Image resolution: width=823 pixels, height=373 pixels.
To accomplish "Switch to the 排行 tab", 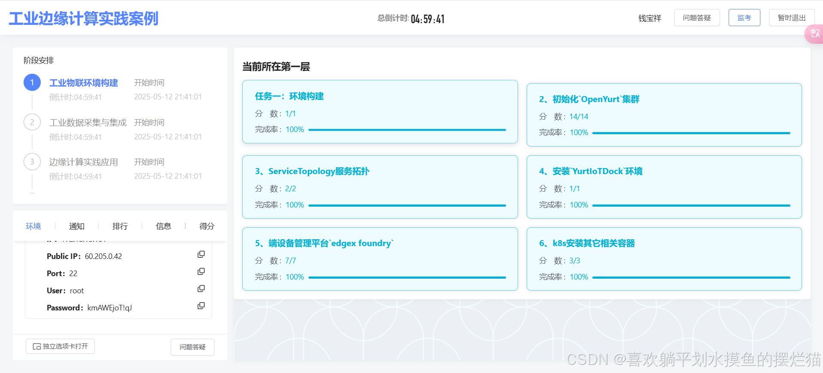I will [x=120, y=226].
